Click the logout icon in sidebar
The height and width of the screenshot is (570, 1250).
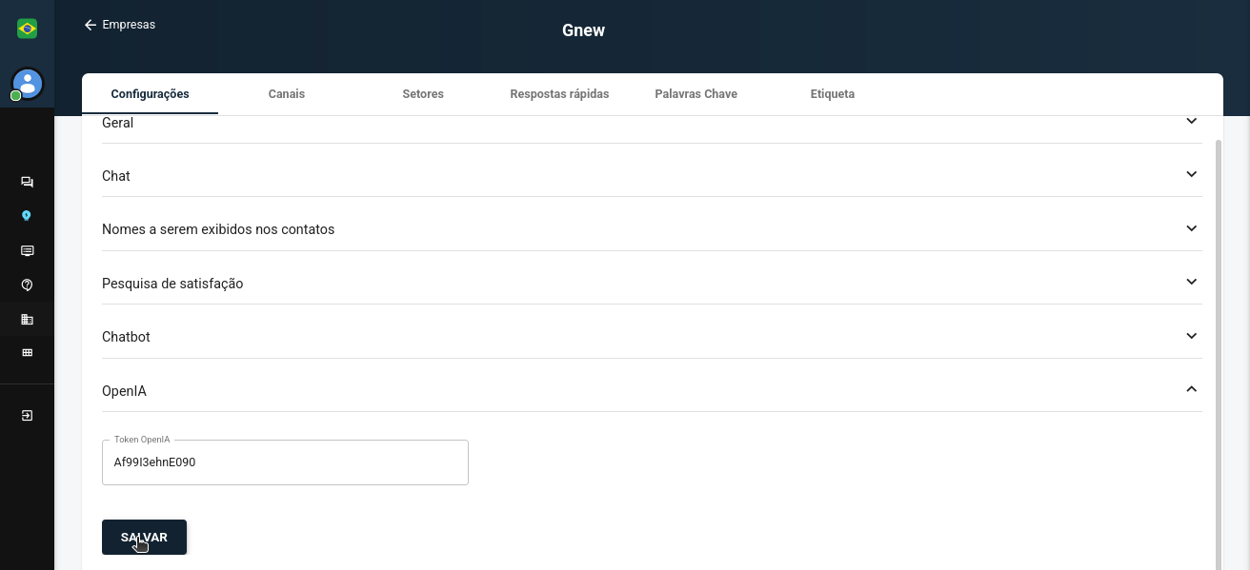click(x=27, y=416)
